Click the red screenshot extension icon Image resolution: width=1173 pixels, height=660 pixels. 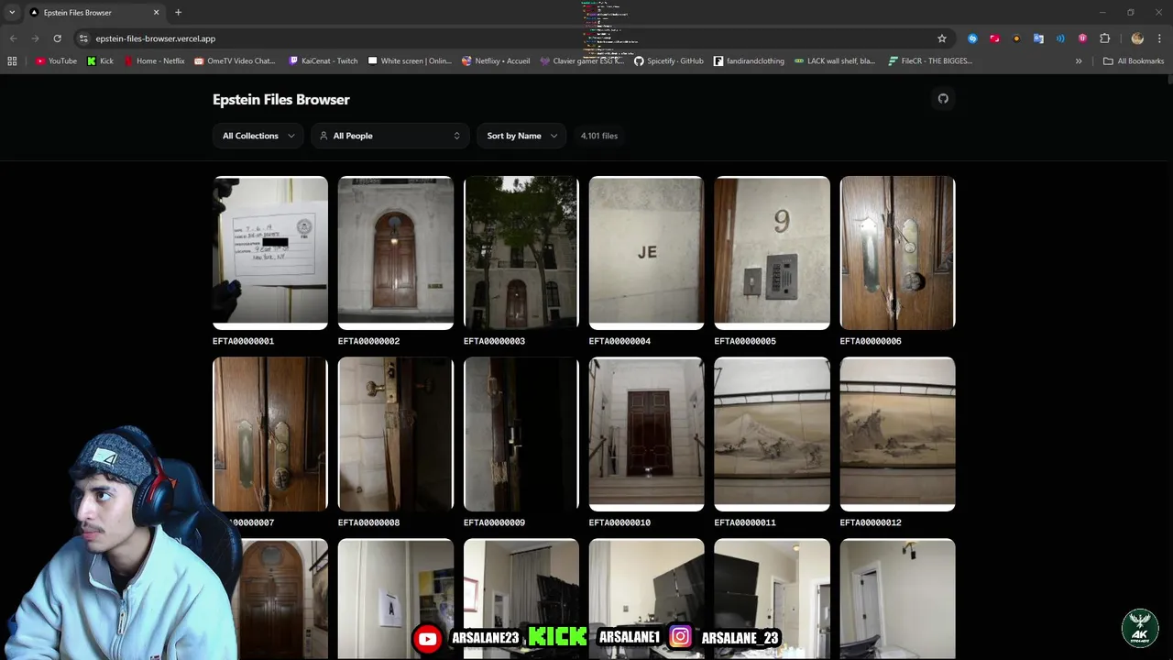[994, 38]
